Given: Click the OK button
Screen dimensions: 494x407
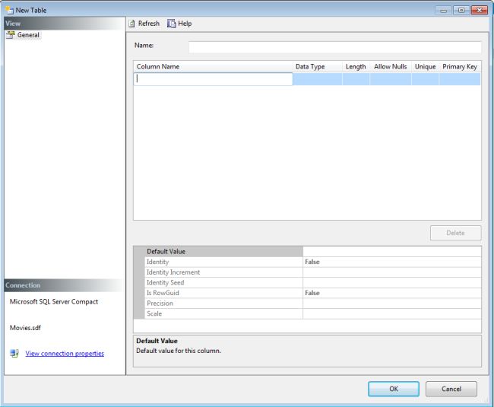Looking at the screenshot, I should click(x=394, y=389).
